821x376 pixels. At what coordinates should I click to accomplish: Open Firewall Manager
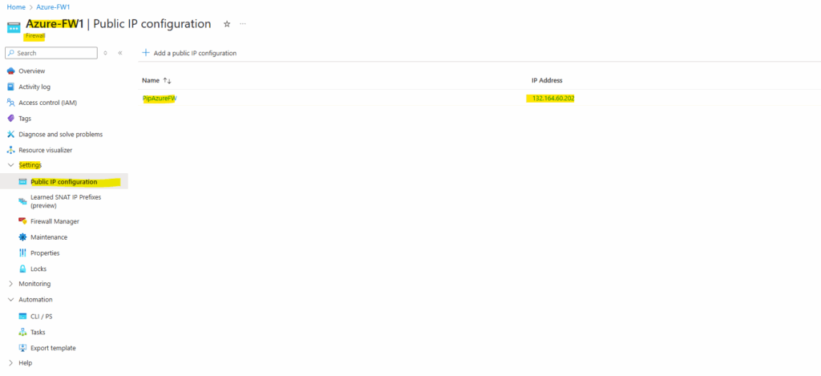tap(55, 221)
